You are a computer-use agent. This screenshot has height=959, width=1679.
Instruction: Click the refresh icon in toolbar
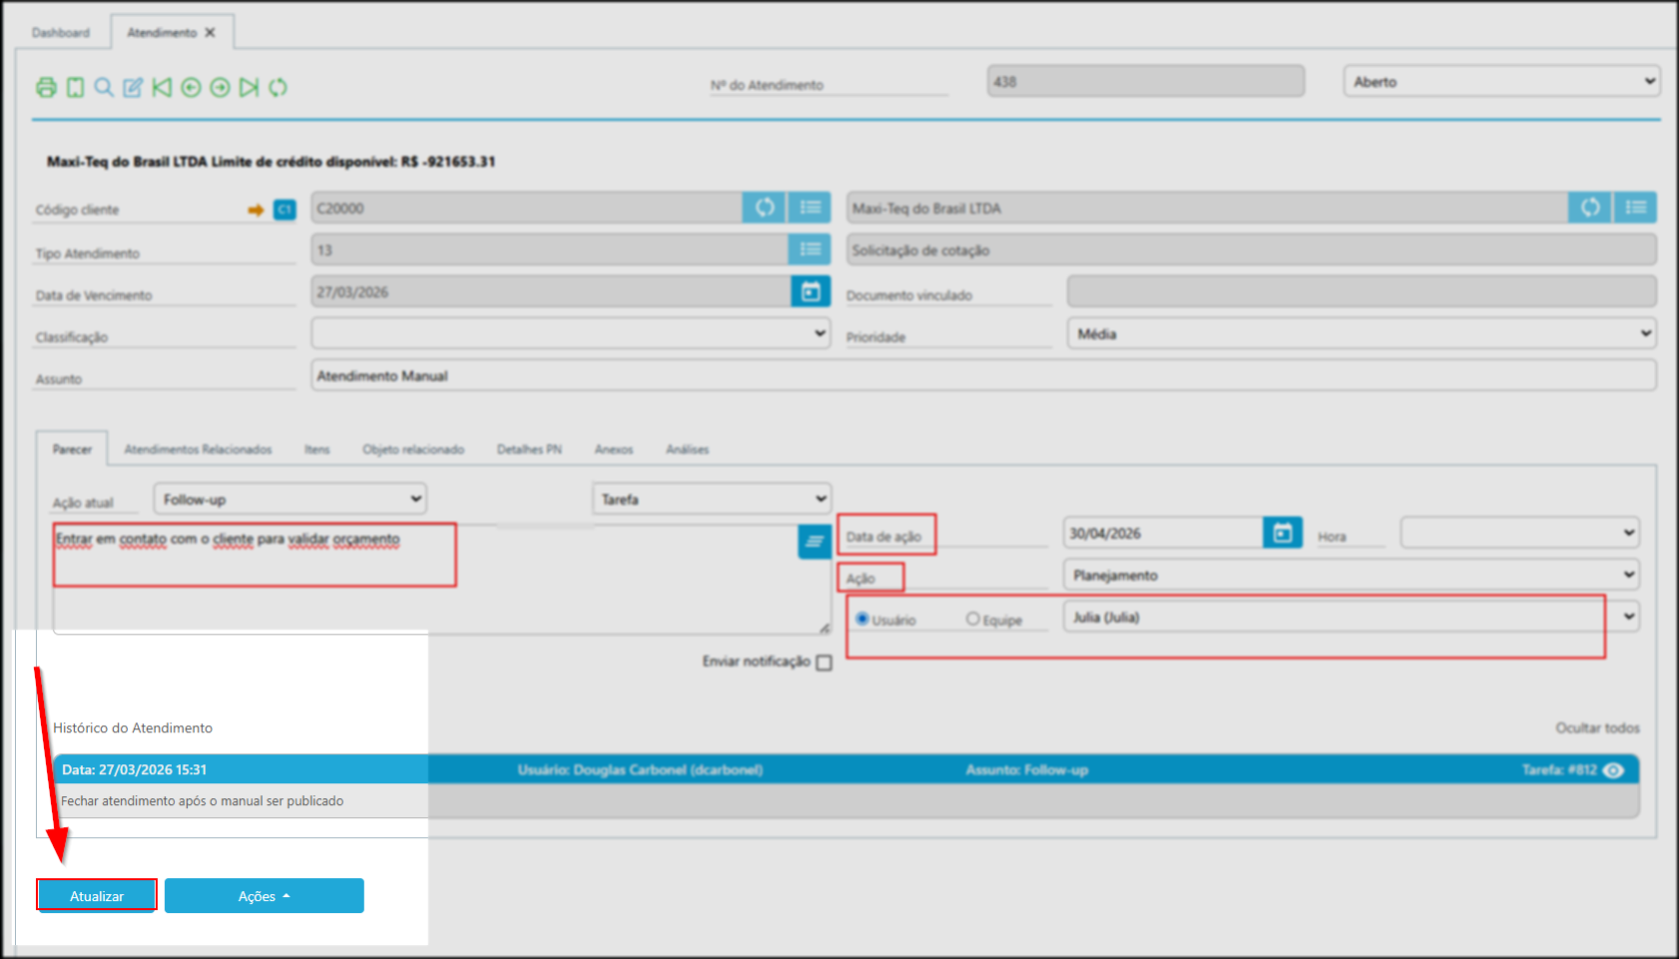278,88
